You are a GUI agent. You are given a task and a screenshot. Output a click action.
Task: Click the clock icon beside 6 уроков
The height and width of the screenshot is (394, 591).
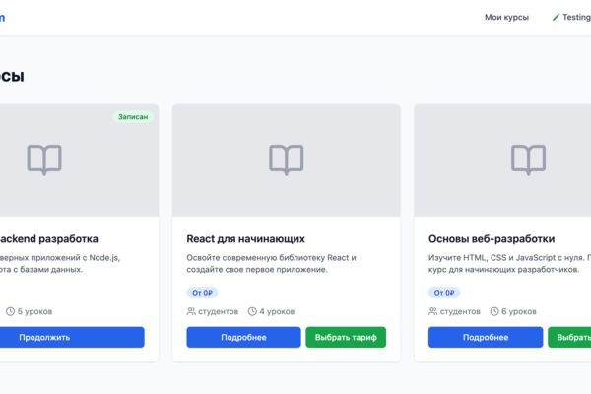click(494, 311)
